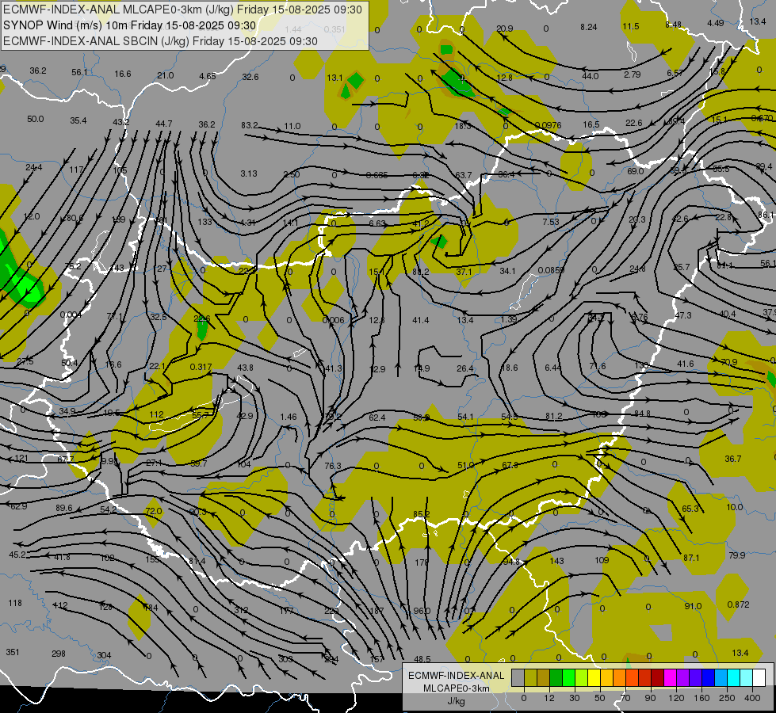Click the map value 0.872
Image resolution: width=776 pixels, height=713 pixels.
click(x=739, y=604)
